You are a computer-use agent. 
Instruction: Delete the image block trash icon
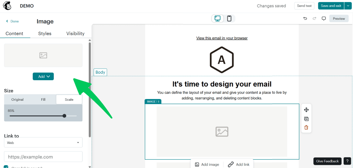pyautogui.click(x=306, y=128)
